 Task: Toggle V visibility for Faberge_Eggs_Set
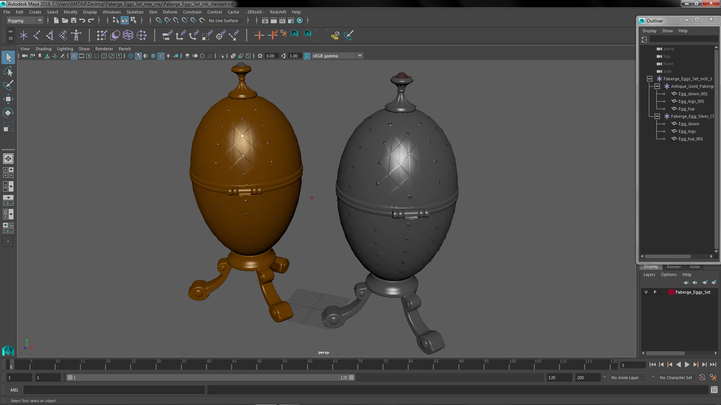(x=646, y=292)
